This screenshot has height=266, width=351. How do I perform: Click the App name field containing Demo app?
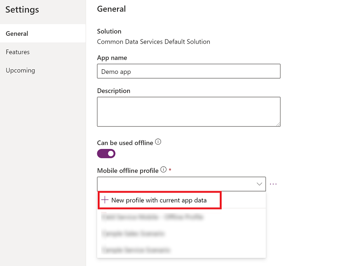pos(189,71)
